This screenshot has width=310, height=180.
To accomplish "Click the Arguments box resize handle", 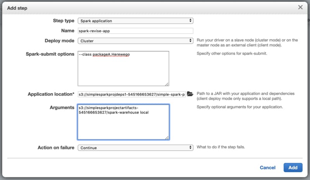I will [167, 138].
